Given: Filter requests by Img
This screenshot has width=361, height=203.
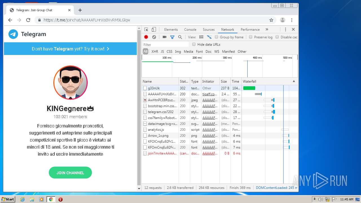Looking at the screenshot, I should tap(178, 52).
